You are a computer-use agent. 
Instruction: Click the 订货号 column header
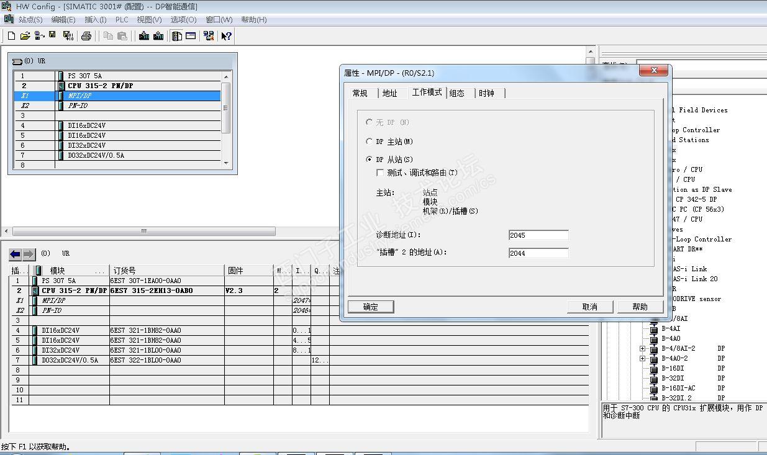pyautogui.click(x=166, y=271)
